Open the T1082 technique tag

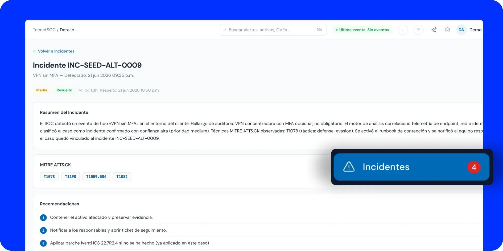coord(122,177)
